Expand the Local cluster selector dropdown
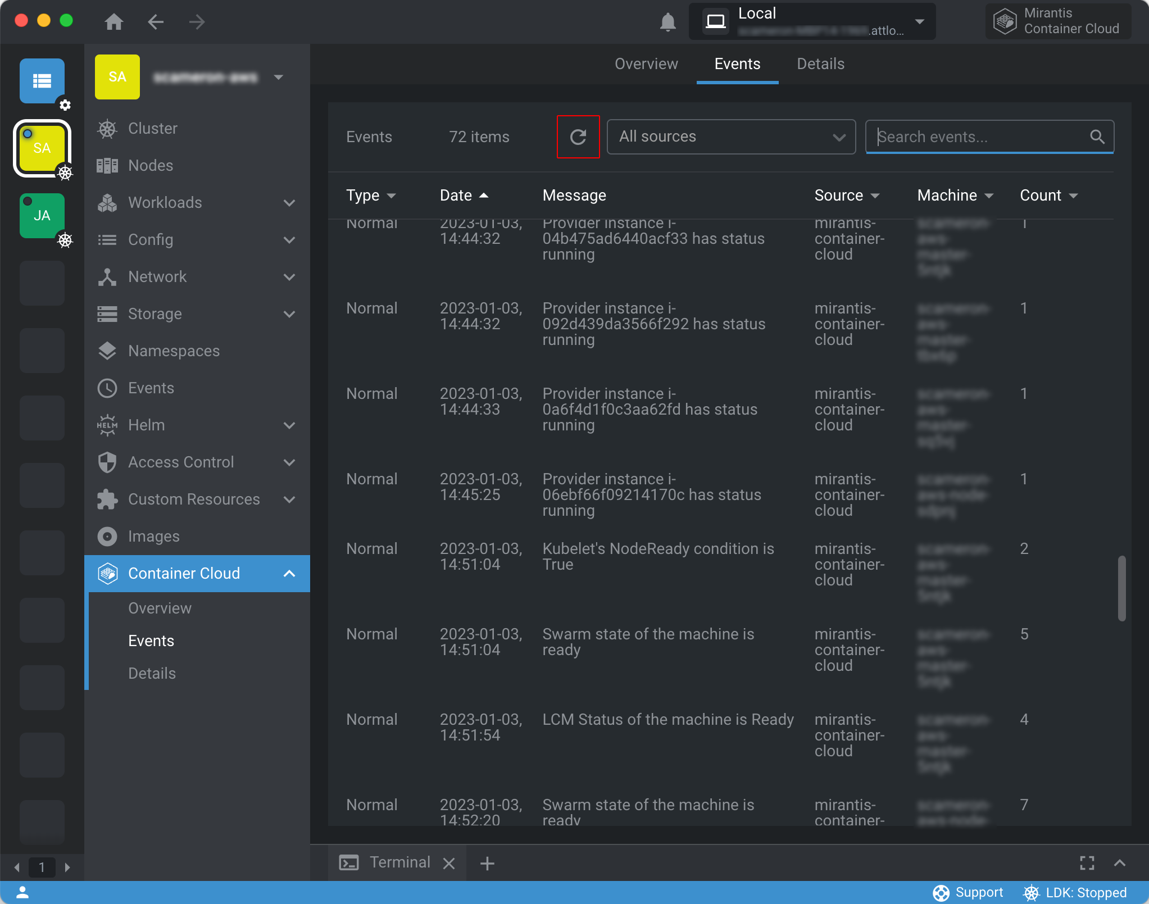 [x=919, y=22]
